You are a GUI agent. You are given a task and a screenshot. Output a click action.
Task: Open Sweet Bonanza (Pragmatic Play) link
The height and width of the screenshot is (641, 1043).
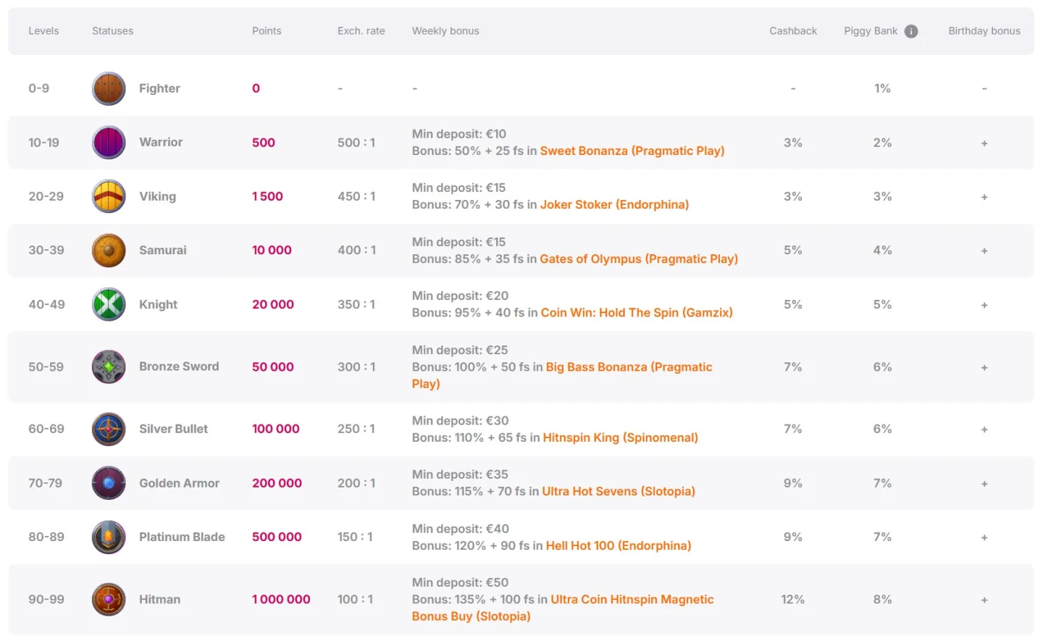[x=632, y=151]
